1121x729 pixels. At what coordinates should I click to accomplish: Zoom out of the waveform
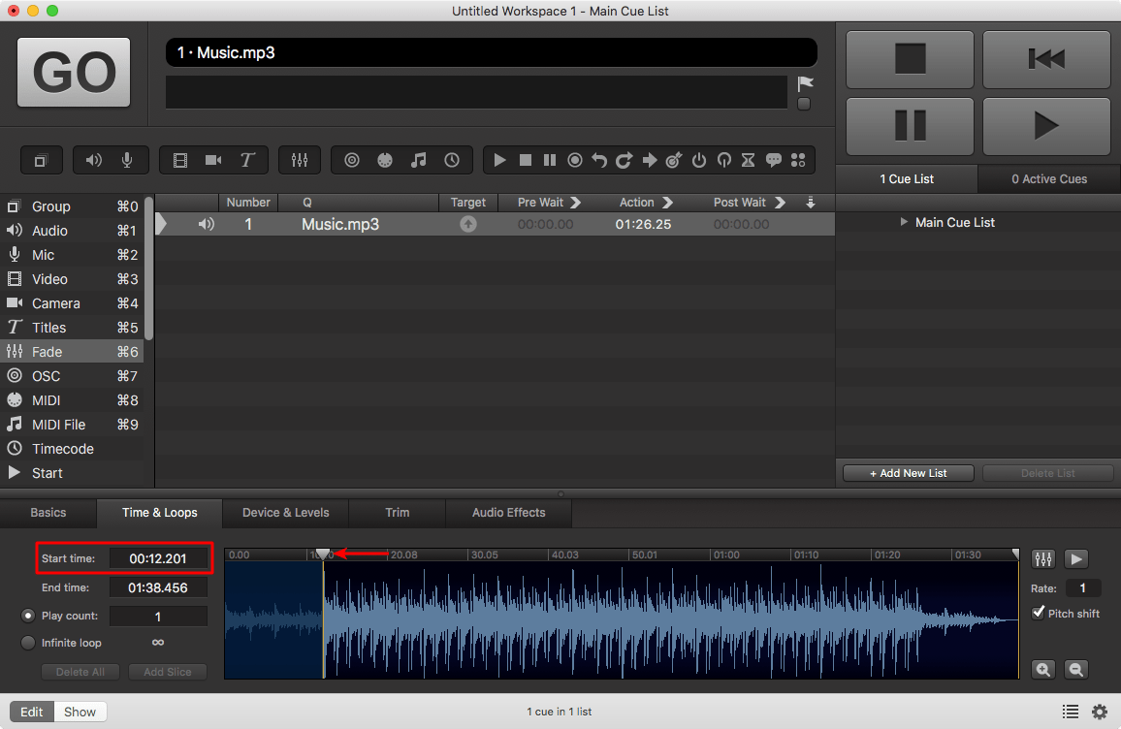tap(1076, 669)
